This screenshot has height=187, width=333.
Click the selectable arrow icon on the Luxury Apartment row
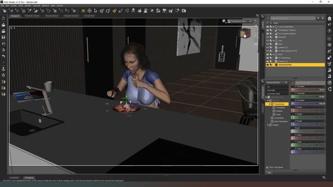(271, 27)
